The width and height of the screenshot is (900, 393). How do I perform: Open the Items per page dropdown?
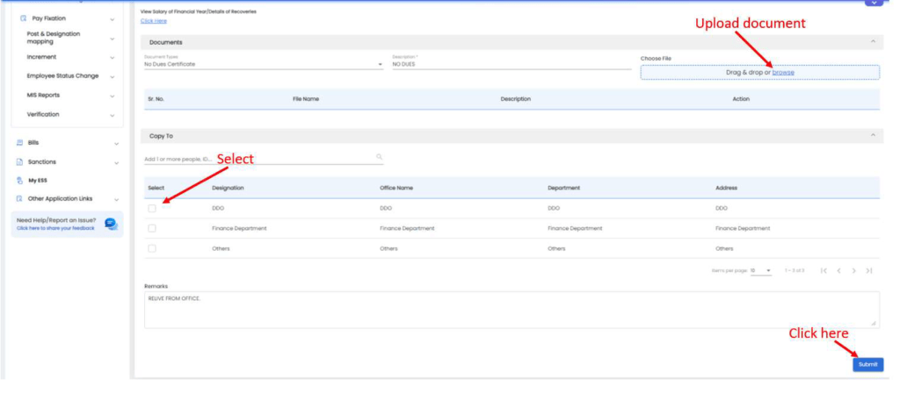pos(761,270)
